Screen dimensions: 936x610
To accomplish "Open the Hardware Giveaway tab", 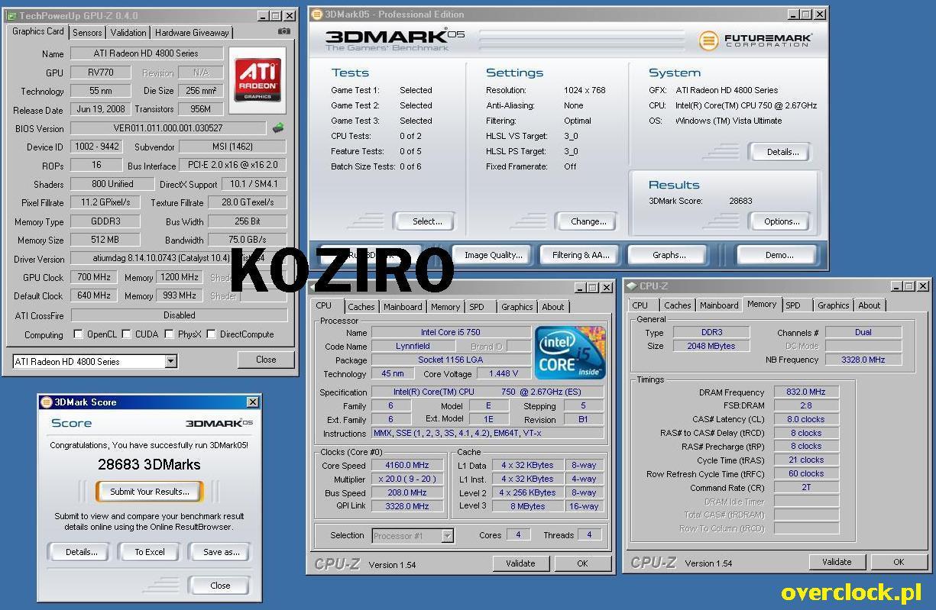I will click(x=192, y=32).
